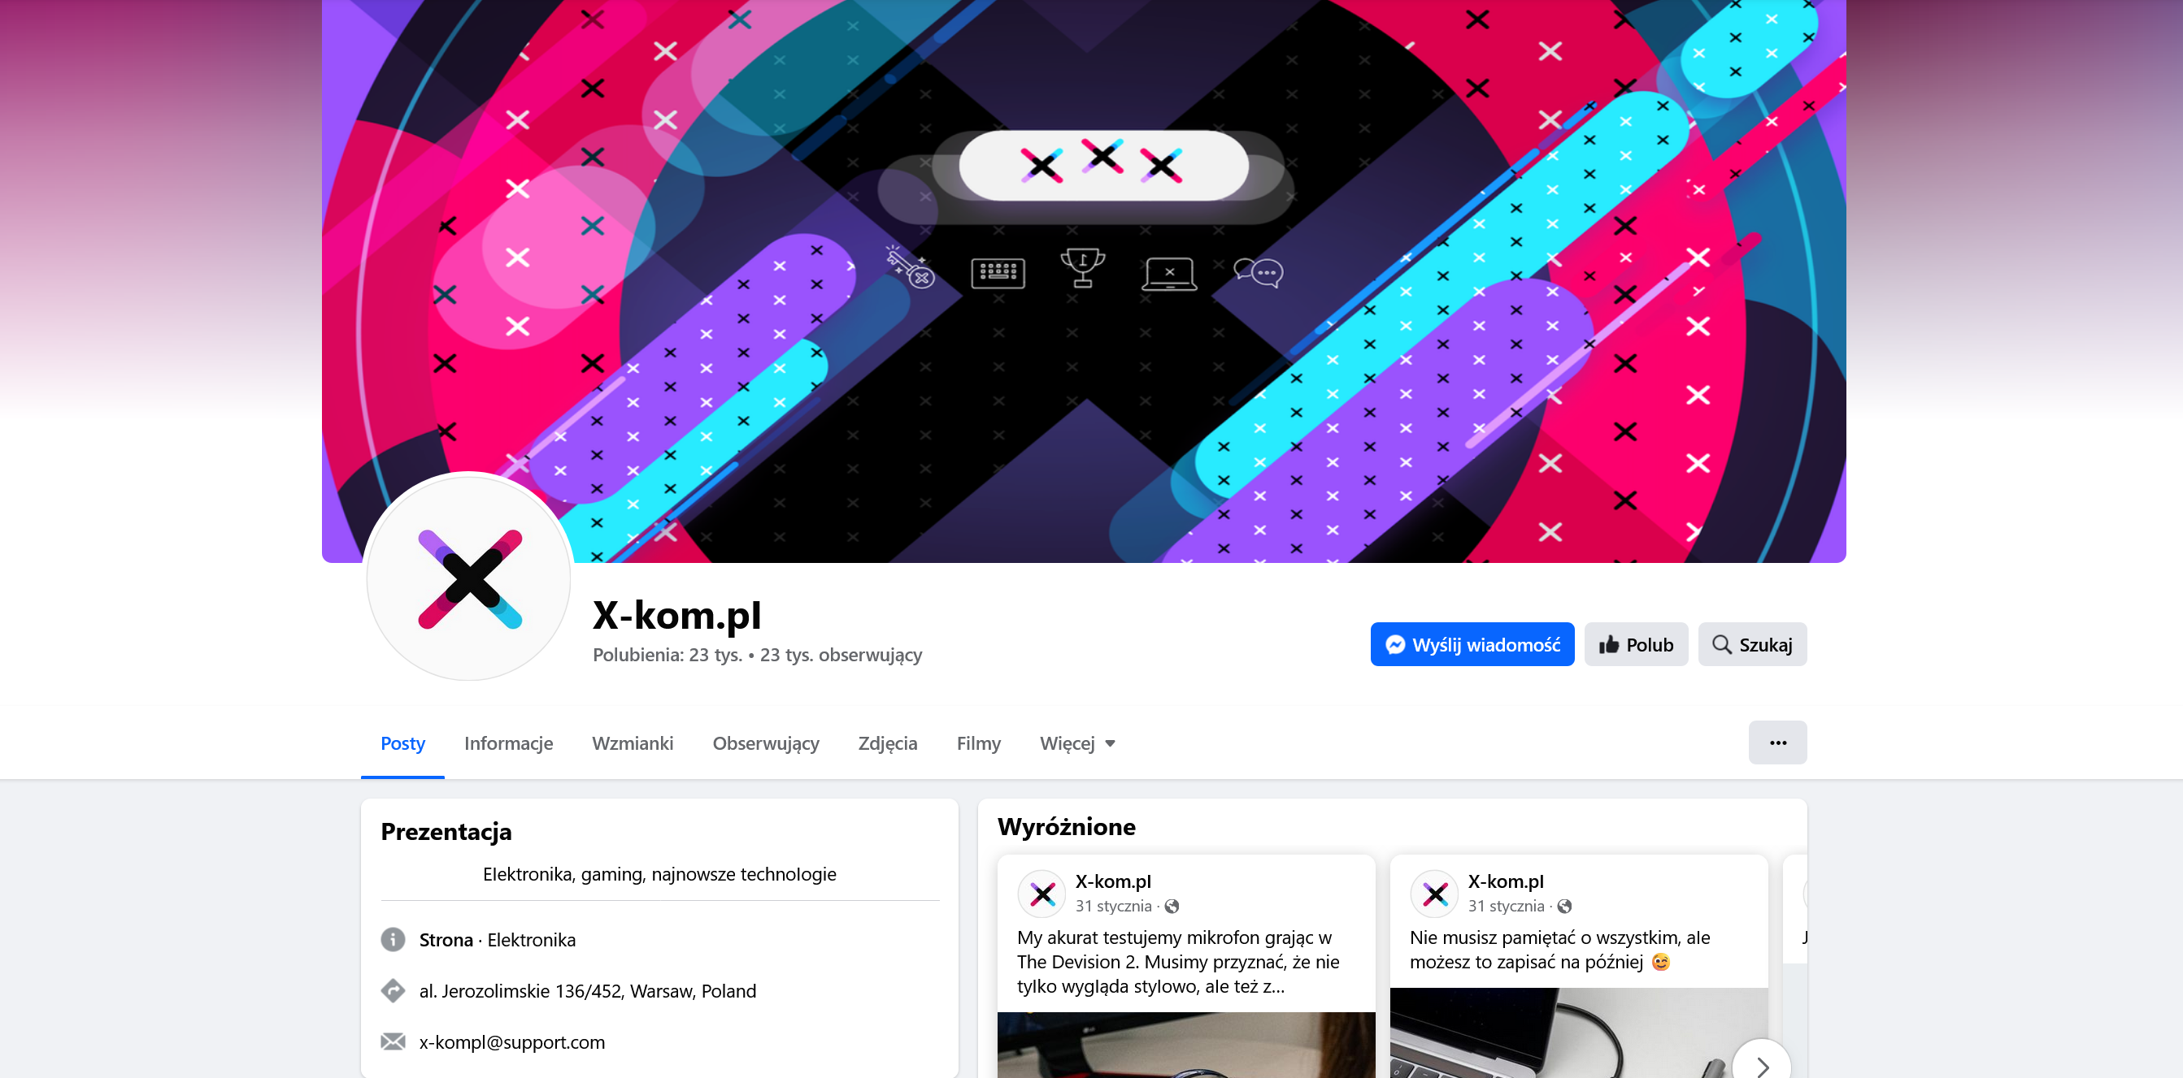The width and height of the screenshot is (2183, 1078).
Task: Open the al. Jerozolimskie address link
Action: (587, 991)
